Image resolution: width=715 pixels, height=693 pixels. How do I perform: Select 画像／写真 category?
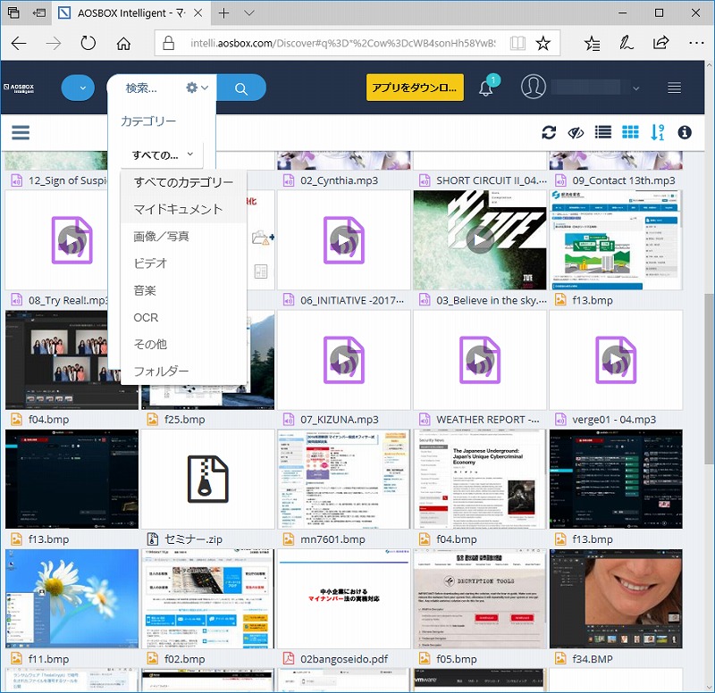184,236
